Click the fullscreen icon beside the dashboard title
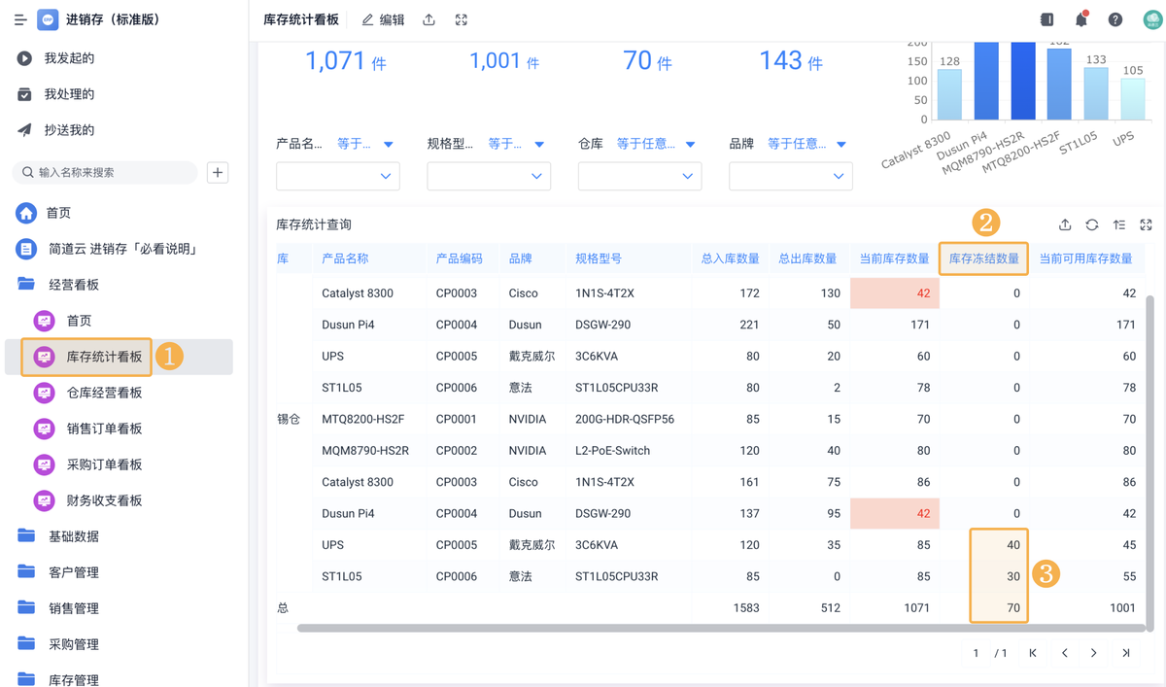 click(462, 19)
